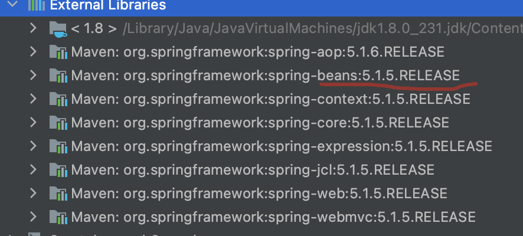
Task: Expand the spring-web library chevron
Action: pyautogui.click(x=34, y=194)
